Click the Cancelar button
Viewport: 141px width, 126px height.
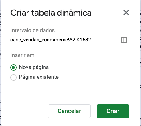(69, 111)
